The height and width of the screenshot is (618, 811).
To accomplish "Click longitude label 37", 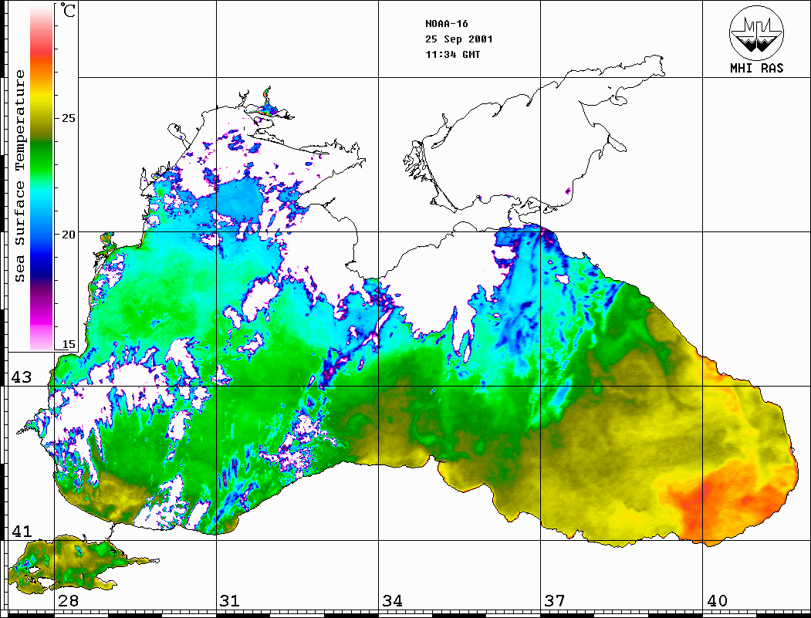I will pyautogui.click(x=555, y=601).
